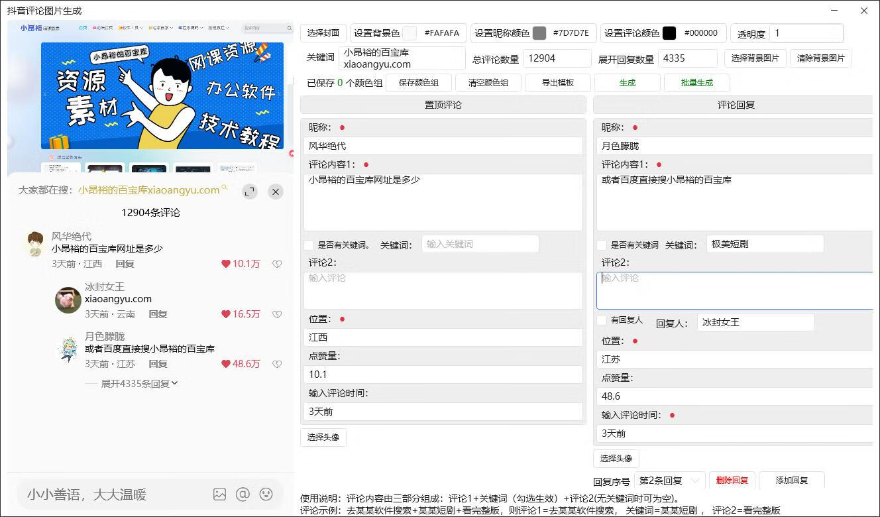Click 设置昵称颜色 button
Image resolution: width=880 pixels, height=517 pixels.
502,33
